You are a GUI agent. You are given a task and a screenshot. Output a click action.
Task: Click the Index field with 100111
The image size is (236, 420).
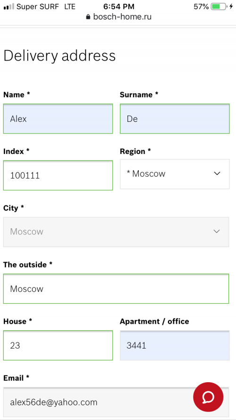(x=58, y=175)
